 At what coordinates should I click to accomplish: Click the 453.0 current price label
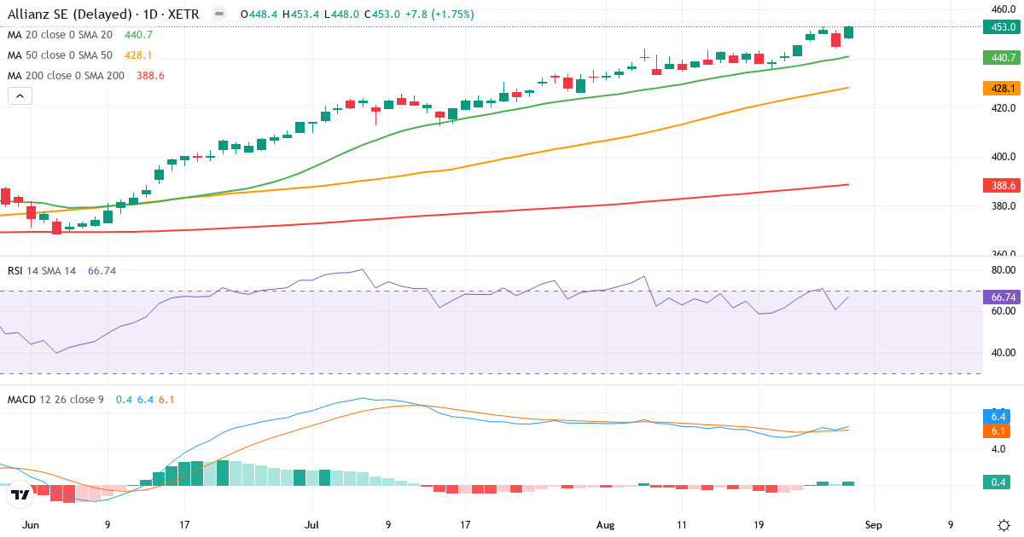(x=1003, y=27)
